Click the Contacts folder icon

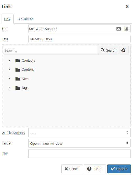click(x=18, y=61)
